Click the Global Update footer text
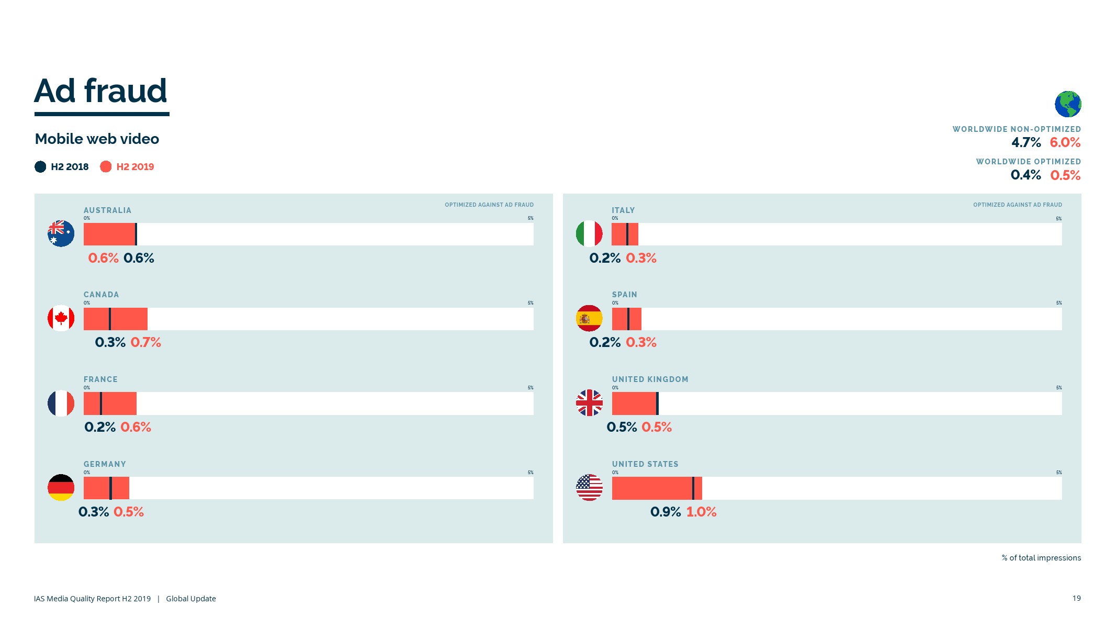Screen dimensions: 1116x628 click(191, 599)
